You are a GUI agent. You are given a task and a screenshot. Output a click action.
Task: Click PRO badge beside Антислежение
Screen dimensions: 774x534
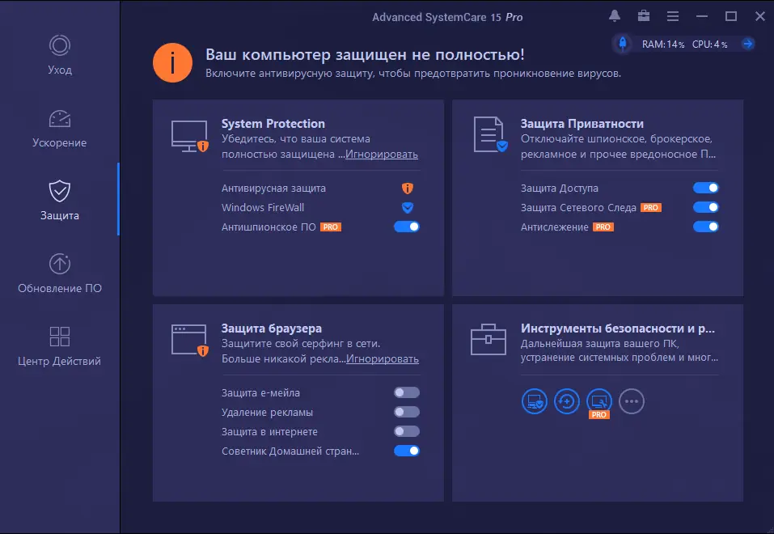(x=603, y=227)
